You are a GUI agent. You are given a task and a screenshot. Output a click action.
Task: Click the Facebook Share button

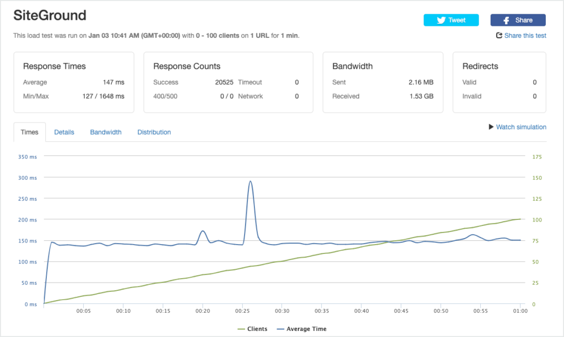tap(518, 20)
